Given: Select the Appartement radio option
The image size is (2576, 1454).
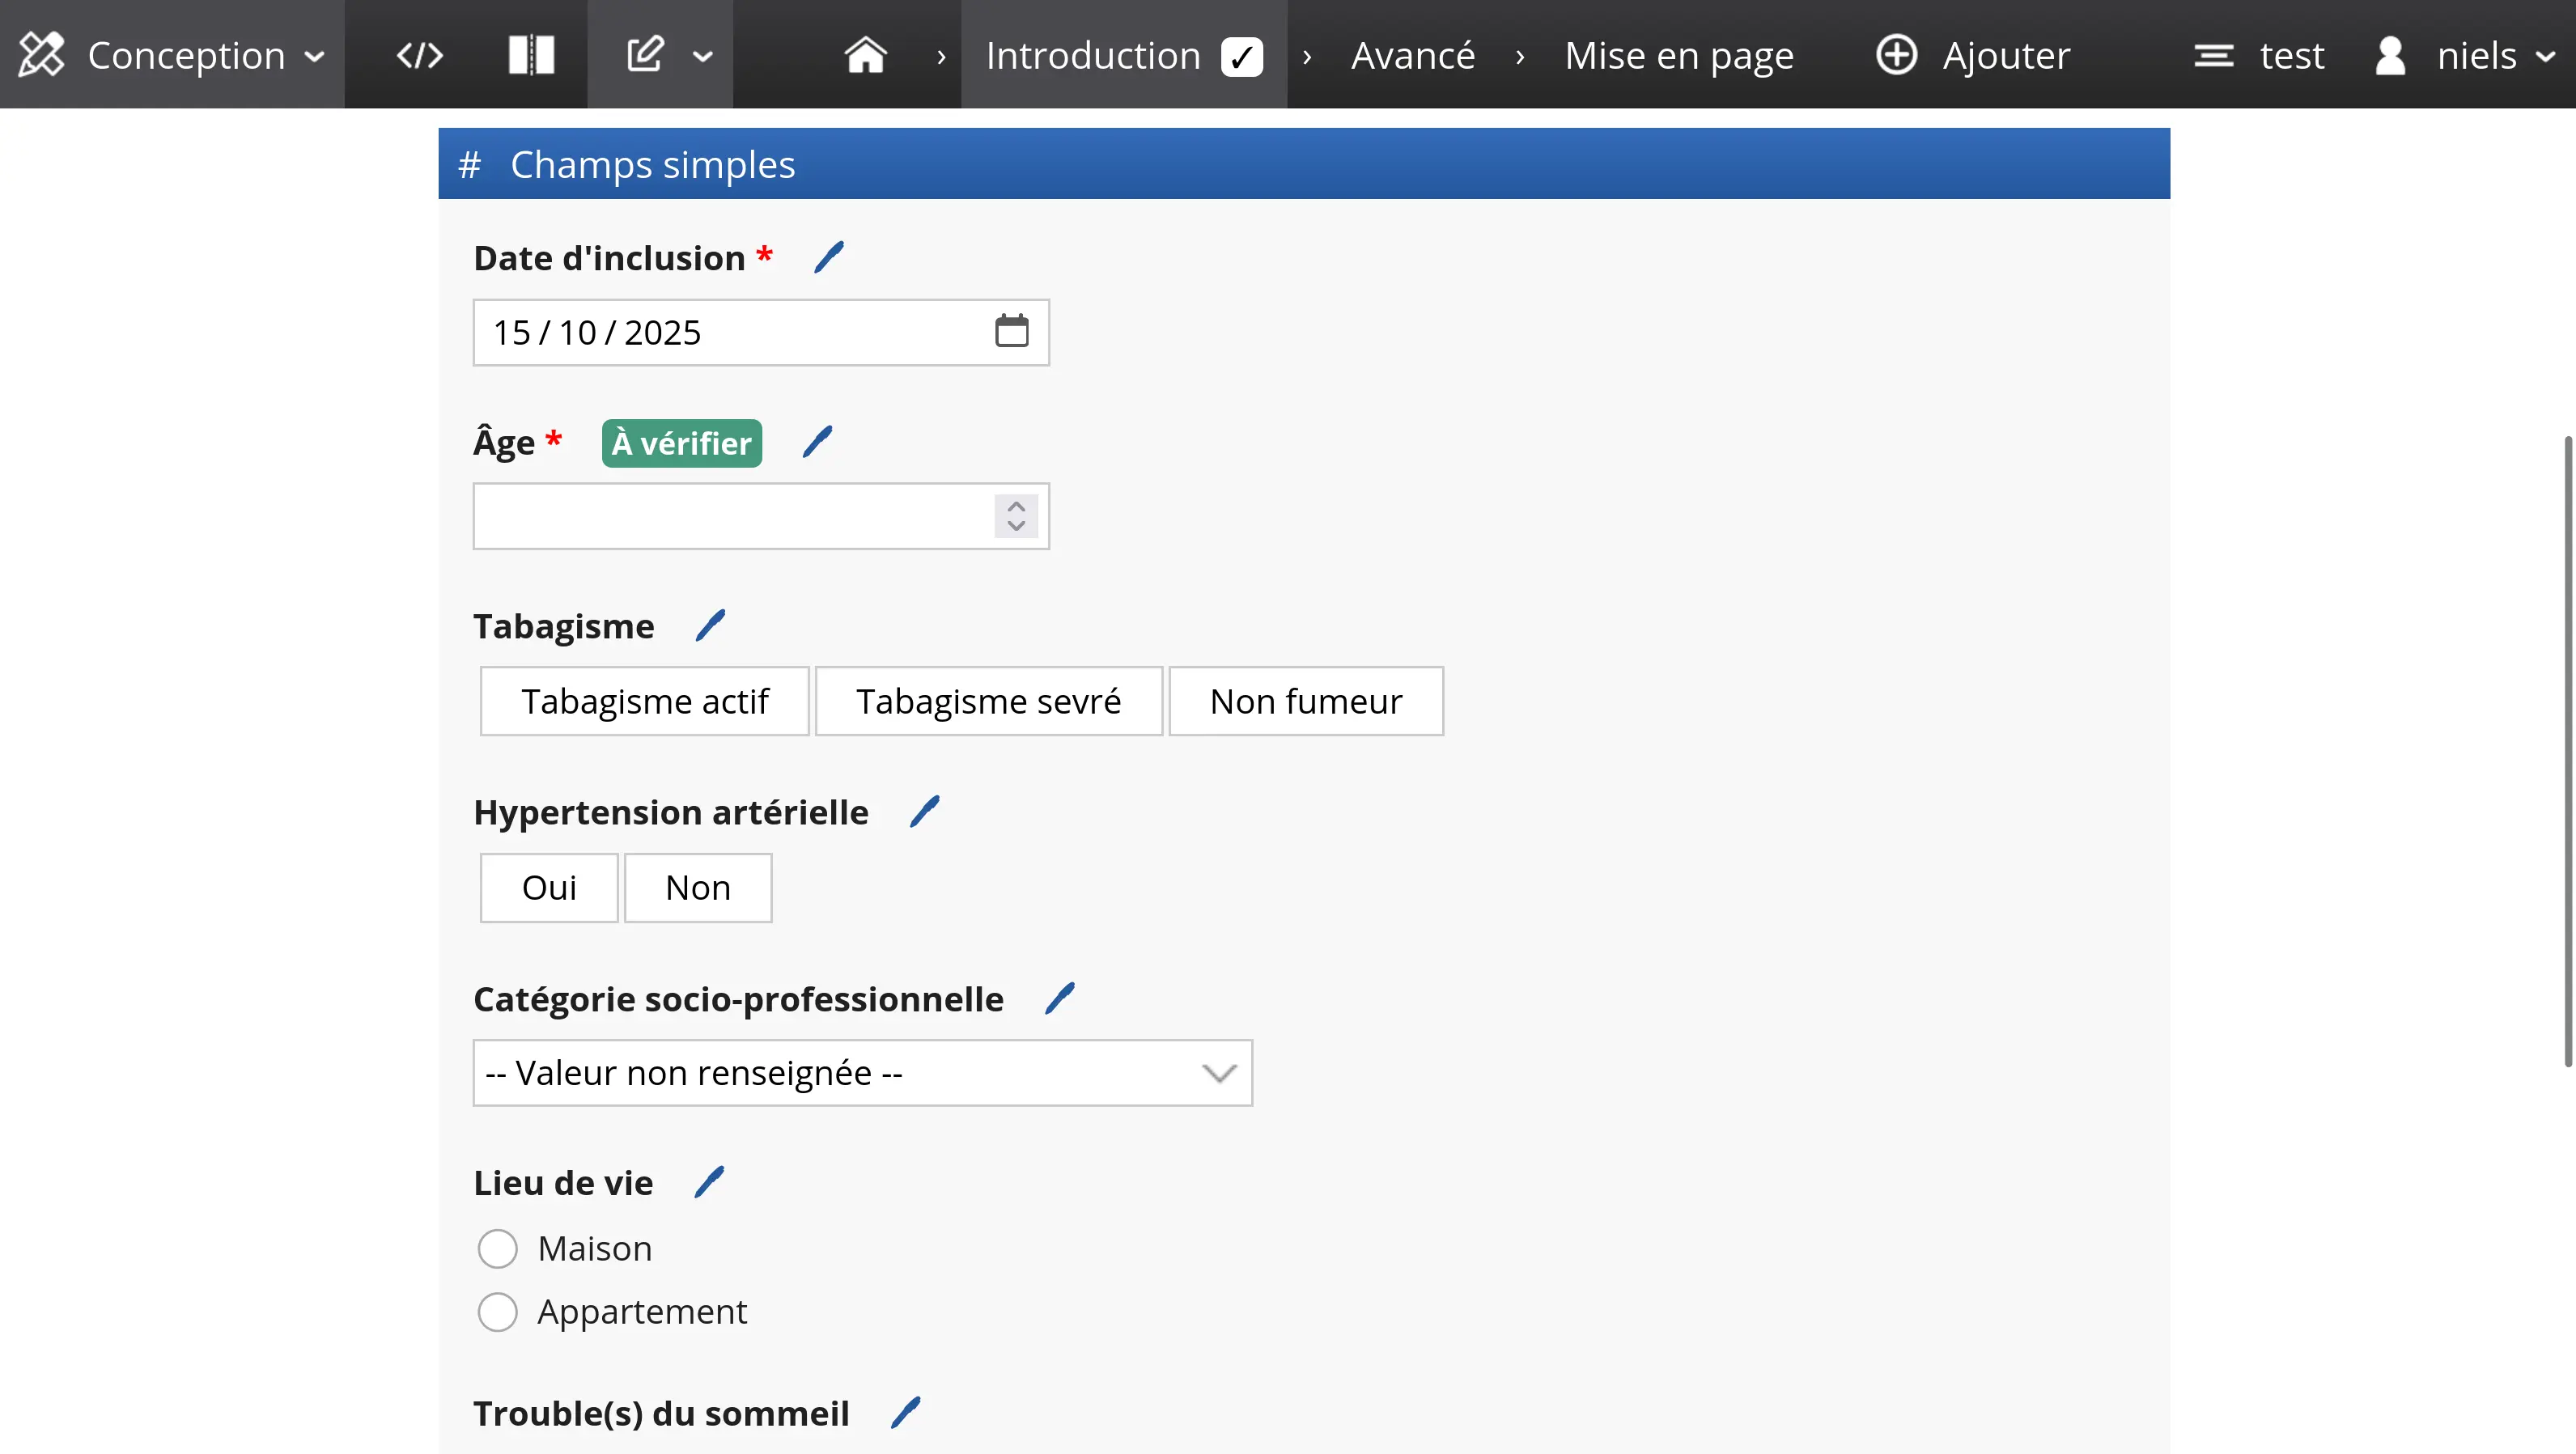Looking at the screenshot, I should [497, 1312].
